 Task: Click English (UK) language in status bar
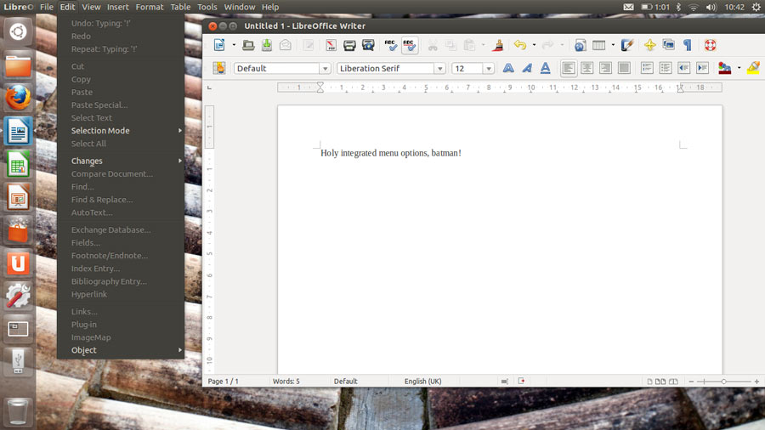point(422,382)
